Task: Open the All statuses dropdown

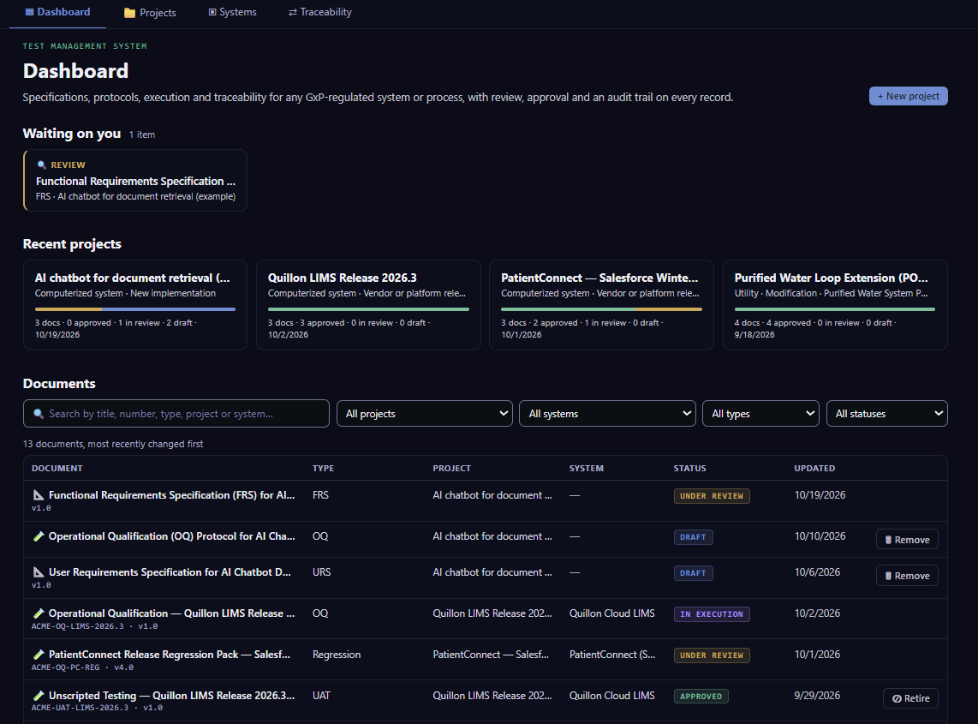Action: click(887, 414)
